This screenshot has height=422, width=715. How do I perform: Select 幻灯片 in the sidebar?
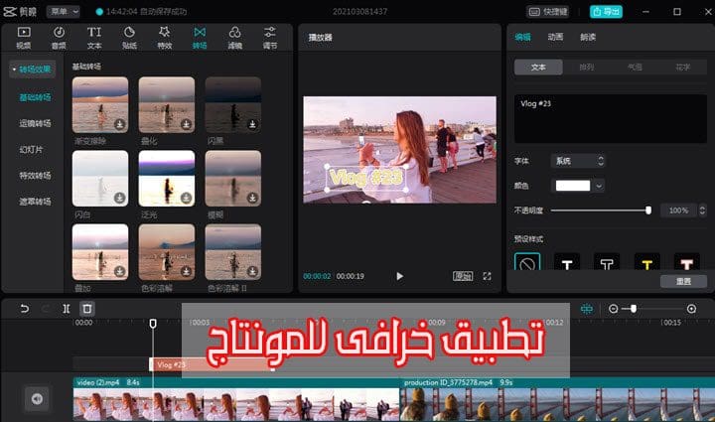pyautogui.click(x=31, y=150)
